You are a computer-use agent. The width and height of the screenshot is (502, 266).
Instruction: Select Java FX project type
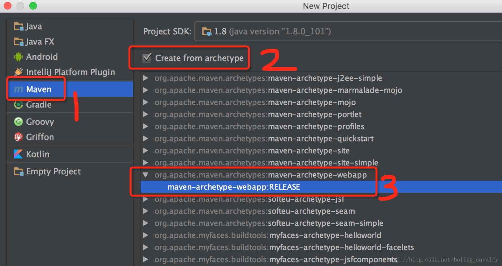pos(70,42)
